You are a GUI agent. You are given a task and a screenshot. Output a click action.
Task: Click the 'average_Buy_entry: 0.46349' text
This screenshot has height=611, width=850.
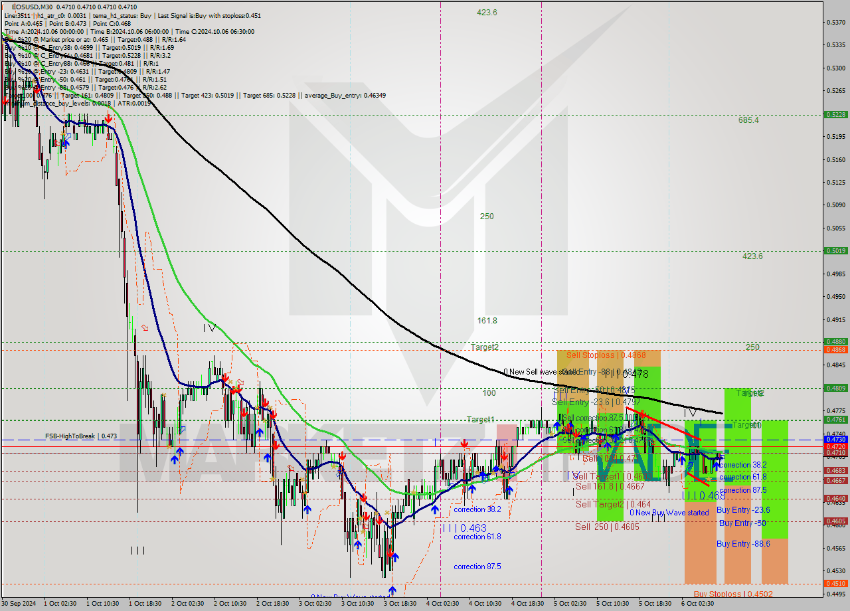coord(345,95)
